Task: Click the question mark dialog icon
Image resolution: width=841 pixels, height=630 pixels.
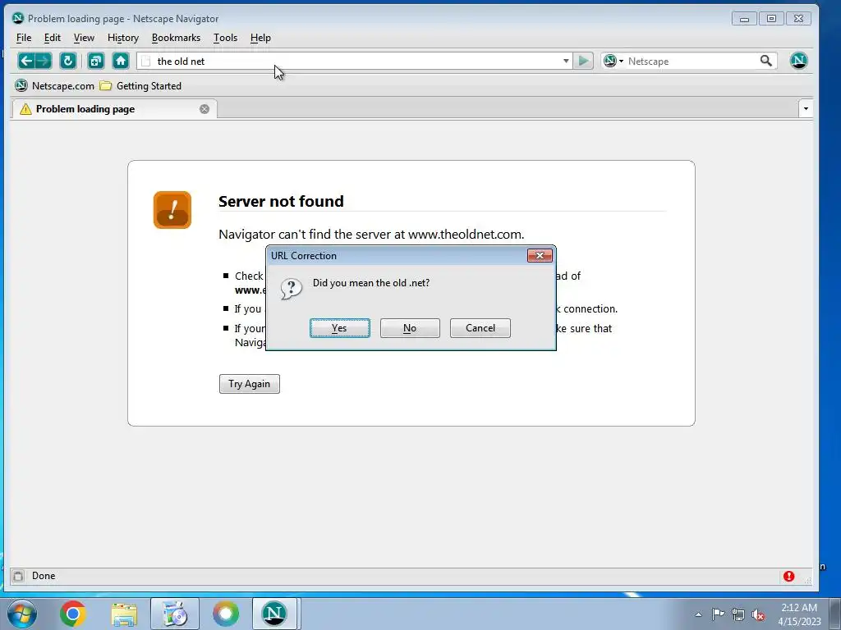Action: click(292, 289)
